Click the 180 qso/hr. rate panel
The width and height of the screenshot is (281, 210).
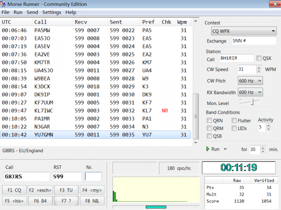coord(179,168)
